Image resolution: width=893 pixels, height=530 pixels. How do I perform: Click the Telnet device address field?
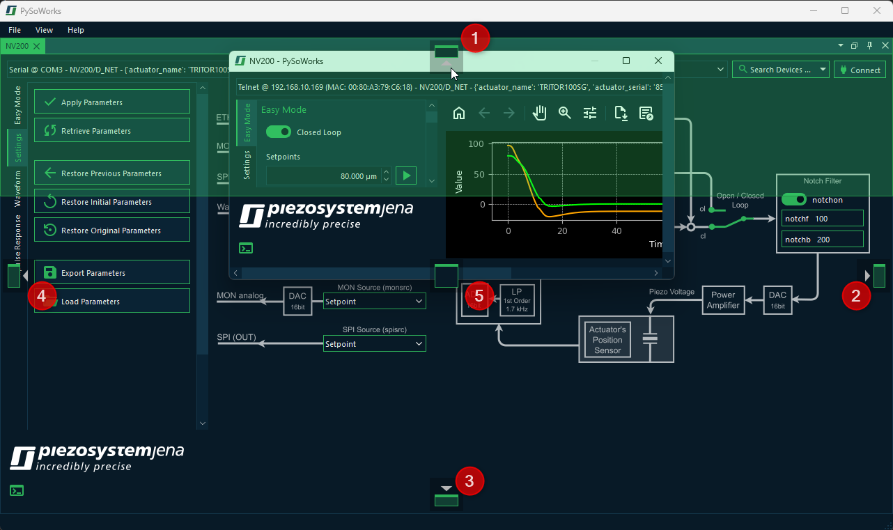pyautogui.click(x=449, y=88)
